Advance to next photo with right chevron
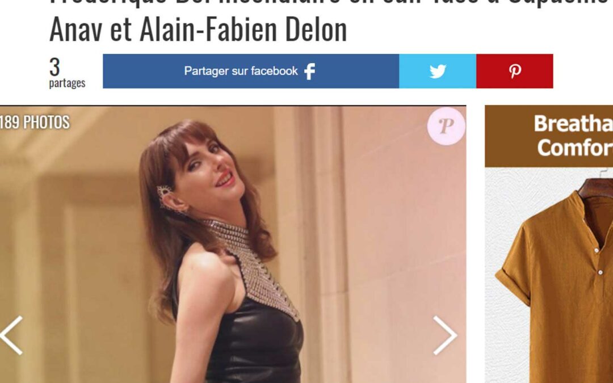The width and height of the screenshot is (613, 383). click(445, 335)
